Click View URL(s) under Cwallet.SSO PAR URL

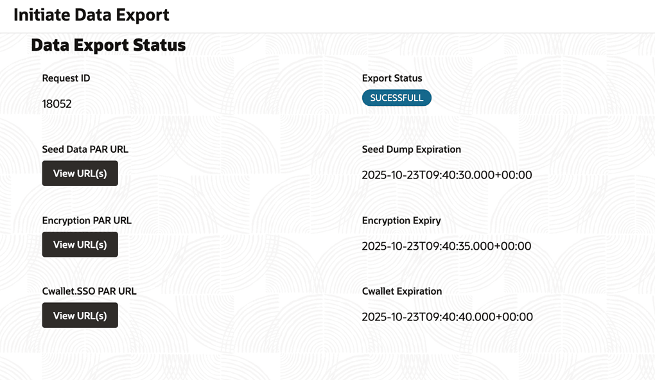[80, 316]
